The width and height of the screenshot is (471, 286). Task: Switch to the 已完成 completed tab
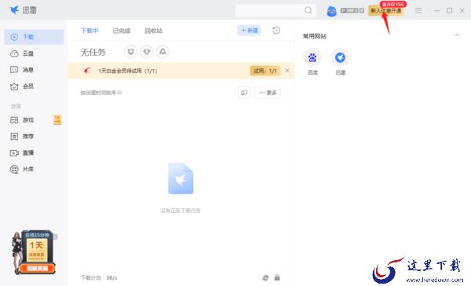[122, 31]
